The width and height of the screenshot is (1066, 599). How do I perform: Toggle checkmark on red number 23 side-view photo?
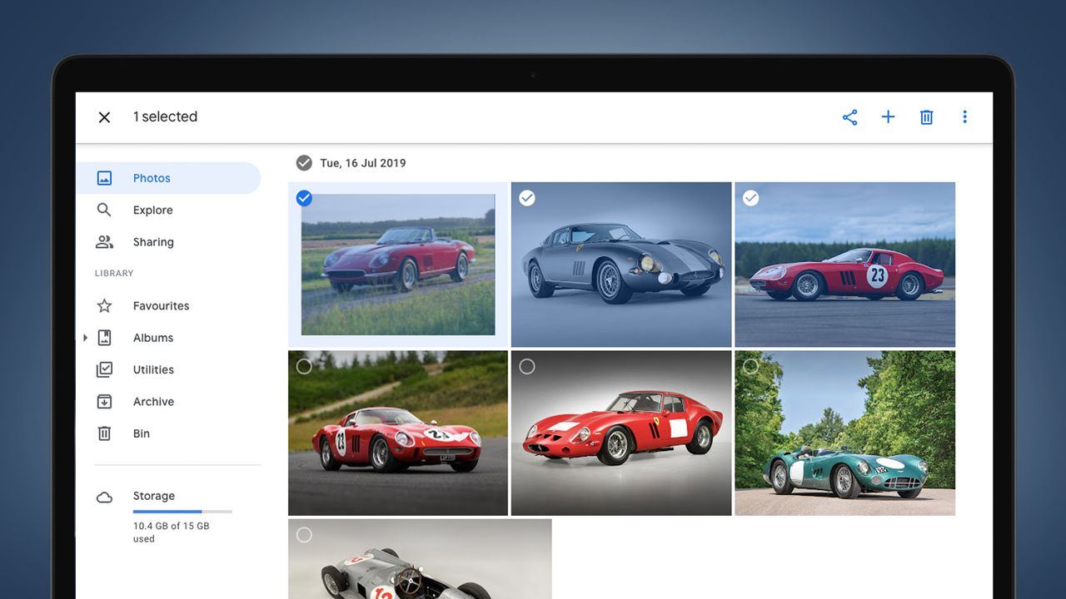(750, 198)
